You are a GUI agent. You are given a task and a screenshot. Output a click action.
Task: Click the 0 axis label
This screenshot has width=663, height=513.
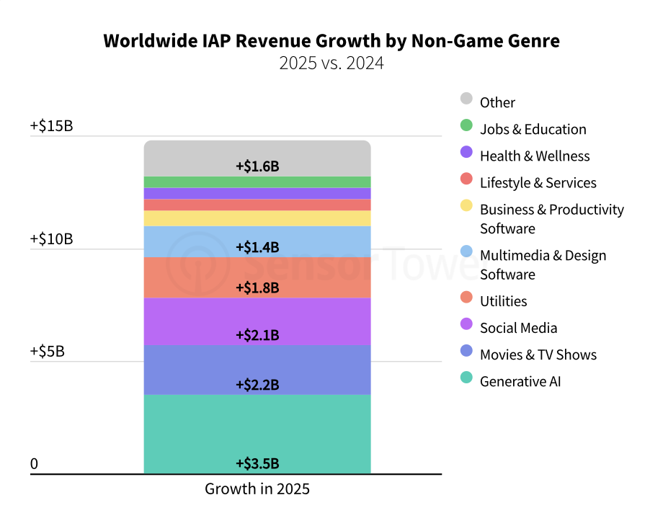34,464
